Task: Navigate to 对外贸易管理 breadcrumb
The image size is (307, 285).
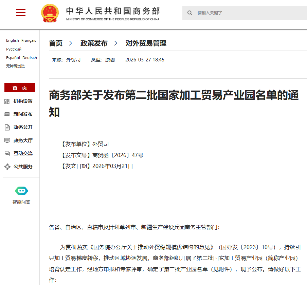Action: pyautogui.click(x=146, y=43)
